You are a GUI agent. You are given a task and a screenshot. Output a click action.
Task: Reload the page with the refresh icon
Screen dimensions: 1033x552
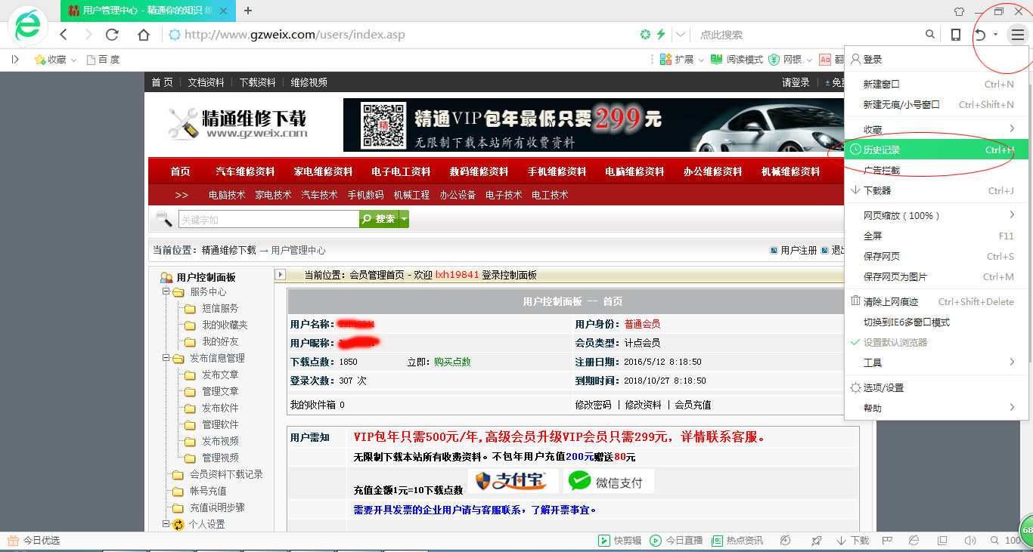112,35
